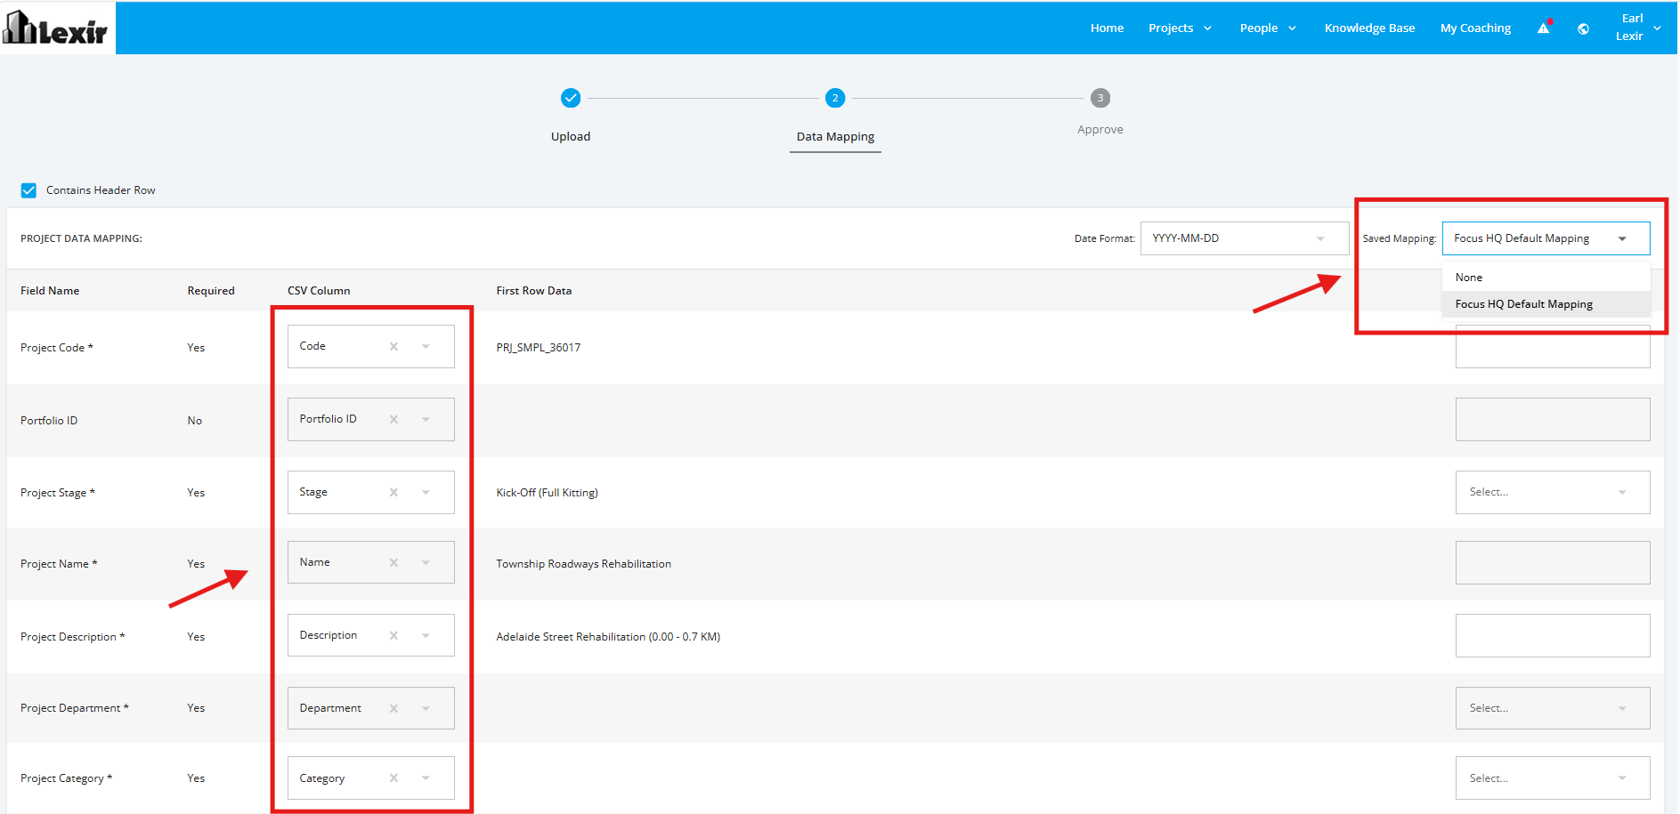Open the Department column dropdown arrow
This screenshot has width=1680, height=814.
[x=426, y=708]
